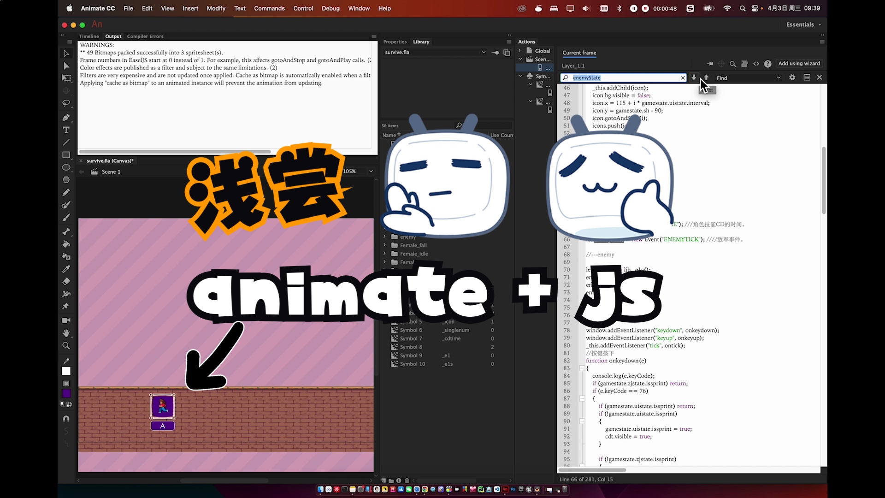The height and width of the screenshot is (498, 885).
Task: Open find bar settings gear
Action: pyautogui.click(x=792, y=77)
